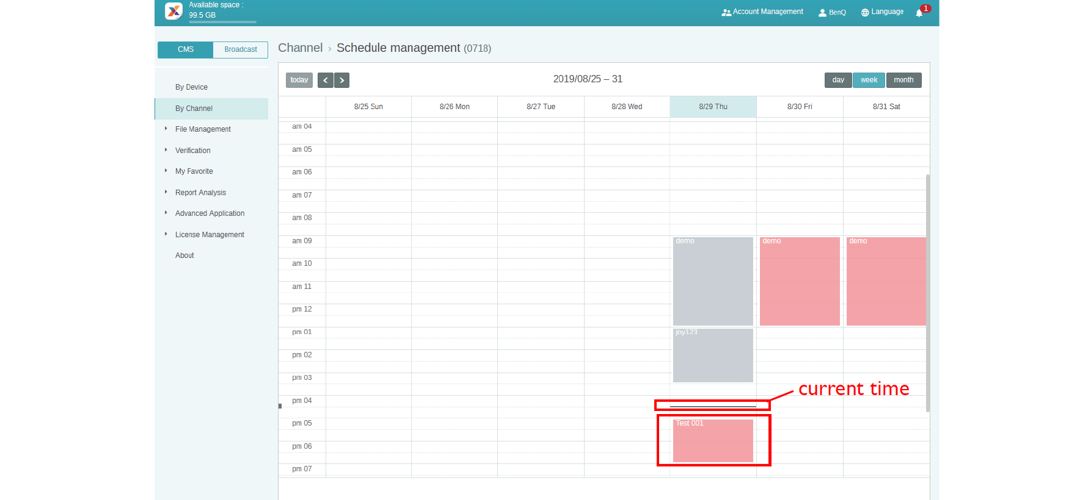Screen dimensions: 1080x500
Task: Switch to the Broadcast tab
Action: tap(241, 50)
